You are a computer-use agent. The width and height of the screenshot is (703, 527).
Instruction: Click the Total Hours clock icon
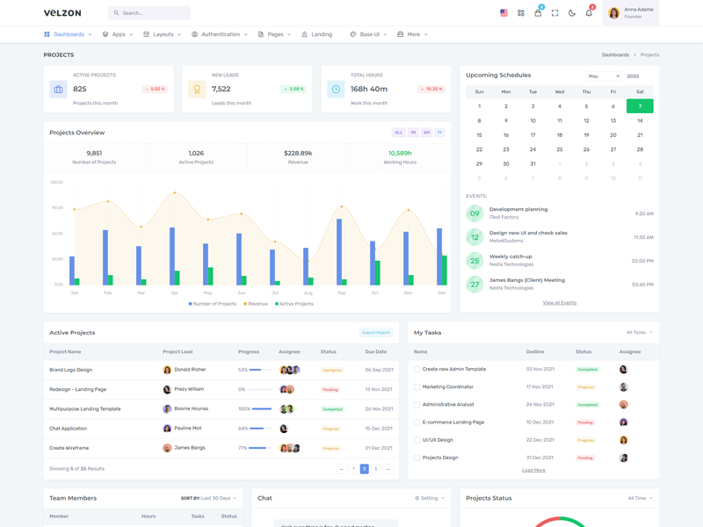coord(336,89)
